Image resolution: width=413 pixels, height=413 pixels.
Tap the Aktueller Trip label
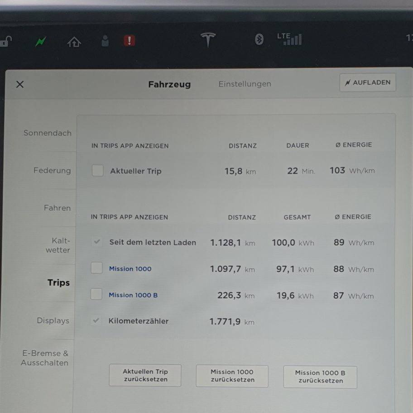click(136, 171)
